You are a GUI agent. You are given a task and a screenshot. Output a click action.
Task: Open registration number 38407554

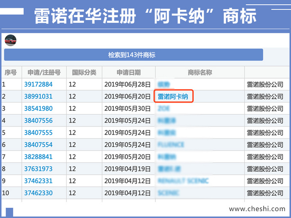pos(39,144)
